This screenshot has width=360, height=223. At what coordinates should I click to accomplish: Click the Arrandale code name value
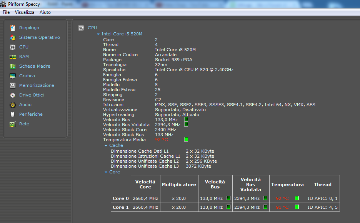pos(166,55)
